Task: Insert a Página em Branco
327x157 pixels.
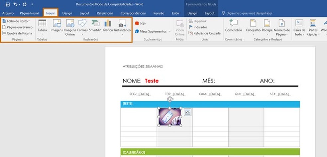Action: coord(17,27)
